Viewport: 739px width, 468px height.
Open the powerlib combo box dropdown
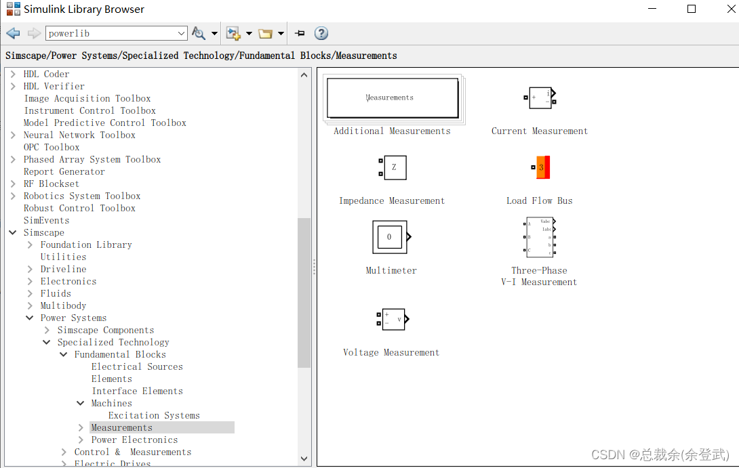click(182, 33)
